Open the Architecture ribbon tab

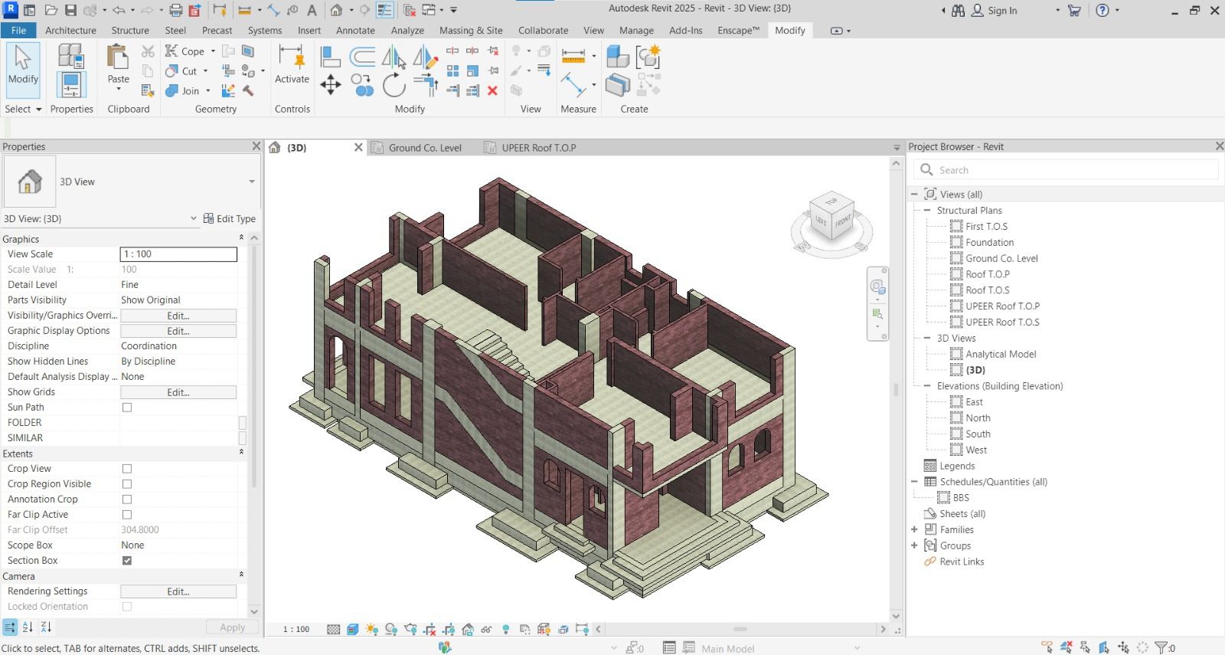point(70,31)
